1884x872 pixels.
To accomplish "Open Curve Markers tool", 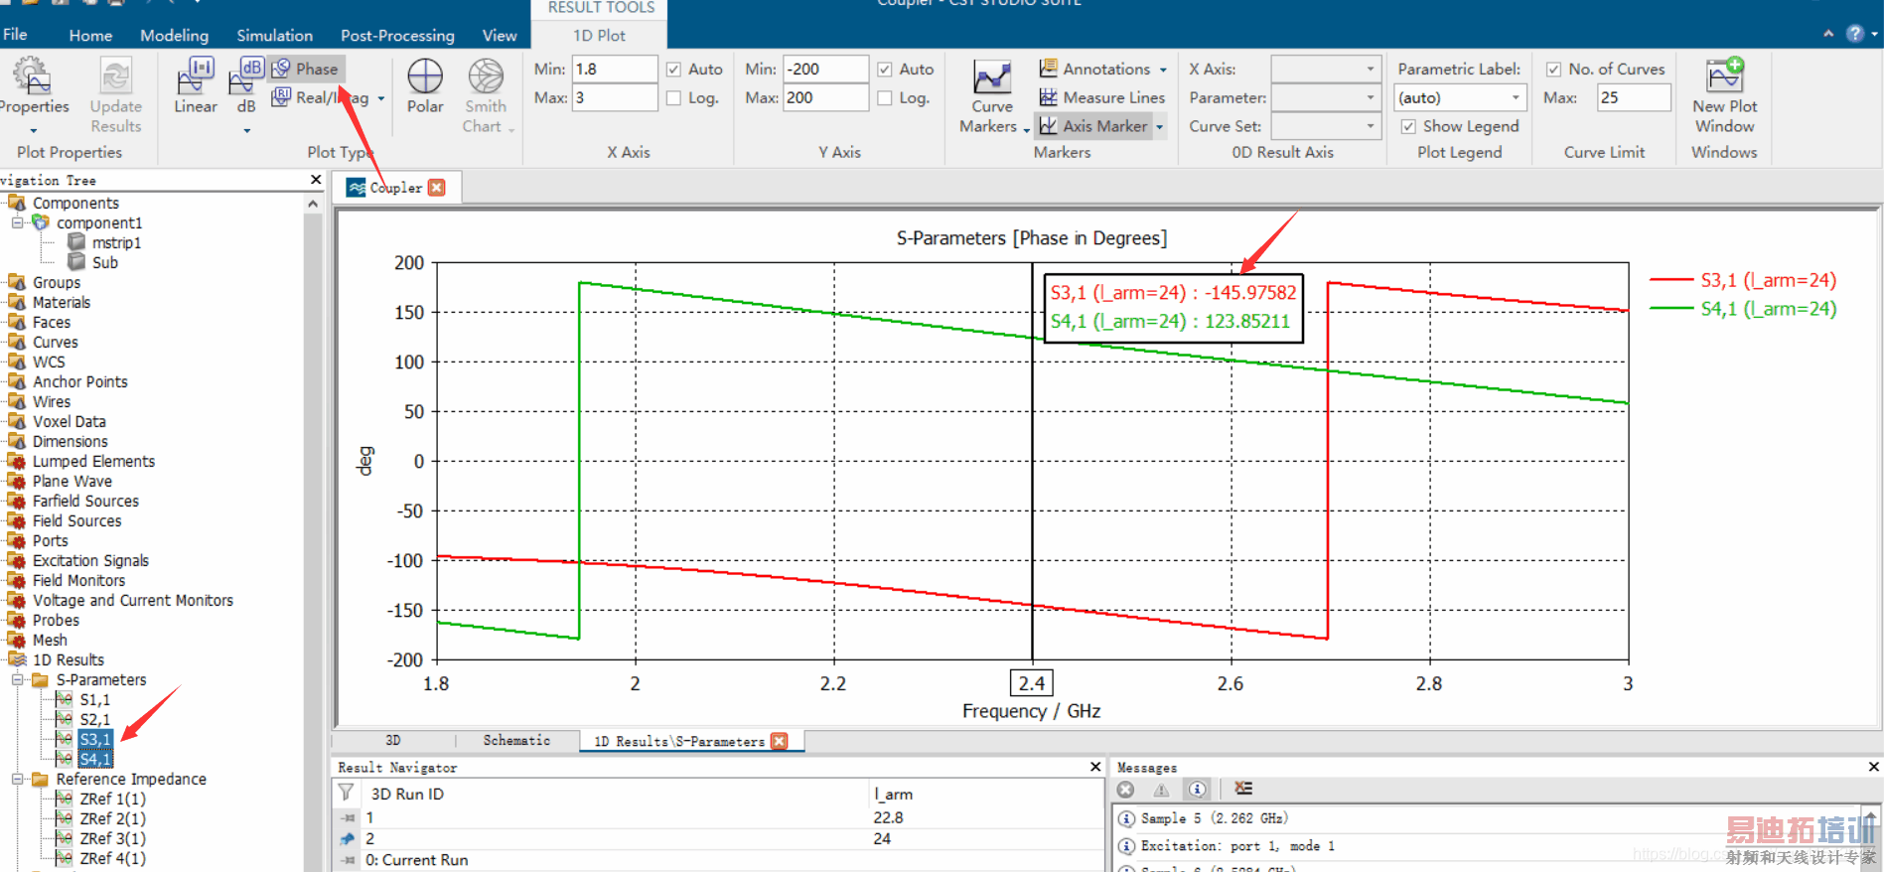I will pos(991,96).
